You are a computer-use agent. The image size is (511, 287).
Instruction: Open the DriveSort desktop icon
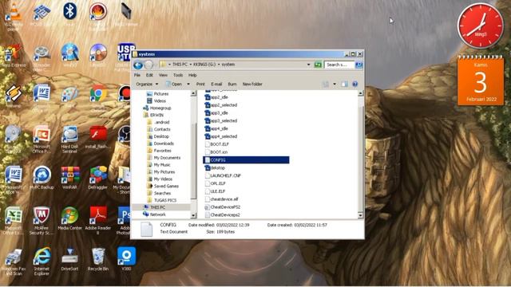(x=69, y=259)
